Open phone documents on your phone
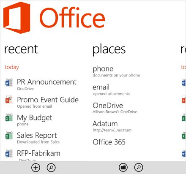The width and height of the screenshot is (186, 174). pyautogui.click(x=116, y=71)
